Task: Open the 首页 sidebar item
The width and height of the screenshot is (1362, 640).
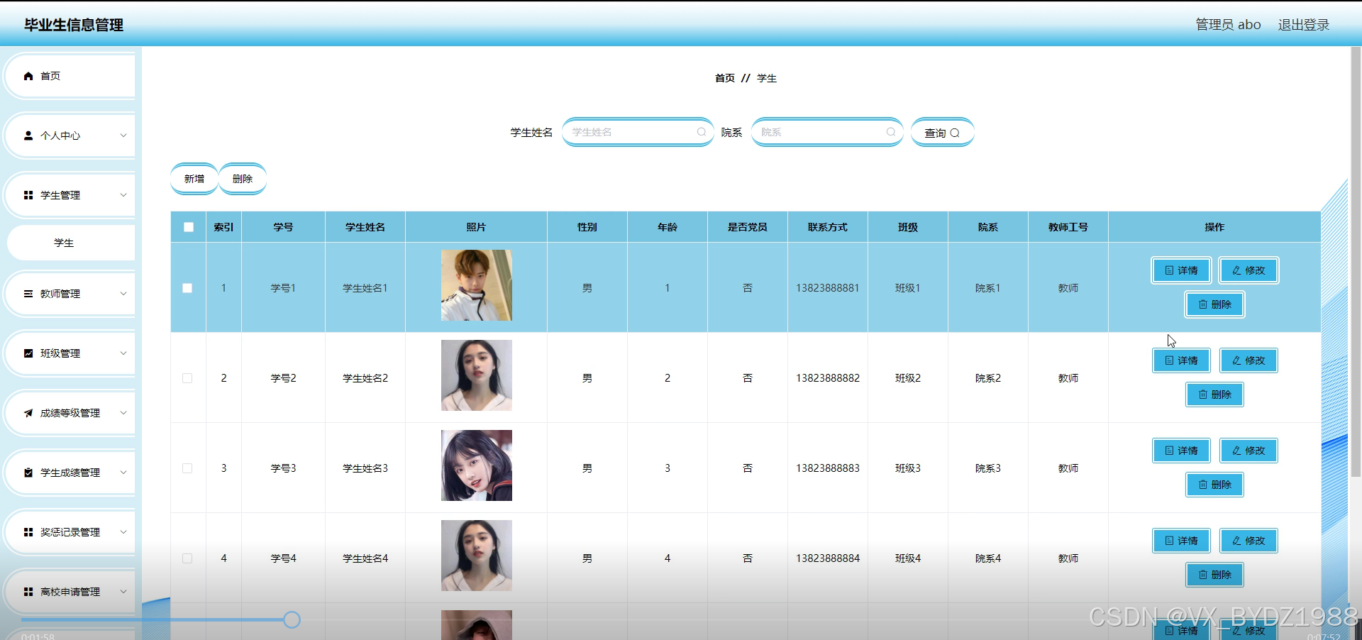Action: coord(70,76)
